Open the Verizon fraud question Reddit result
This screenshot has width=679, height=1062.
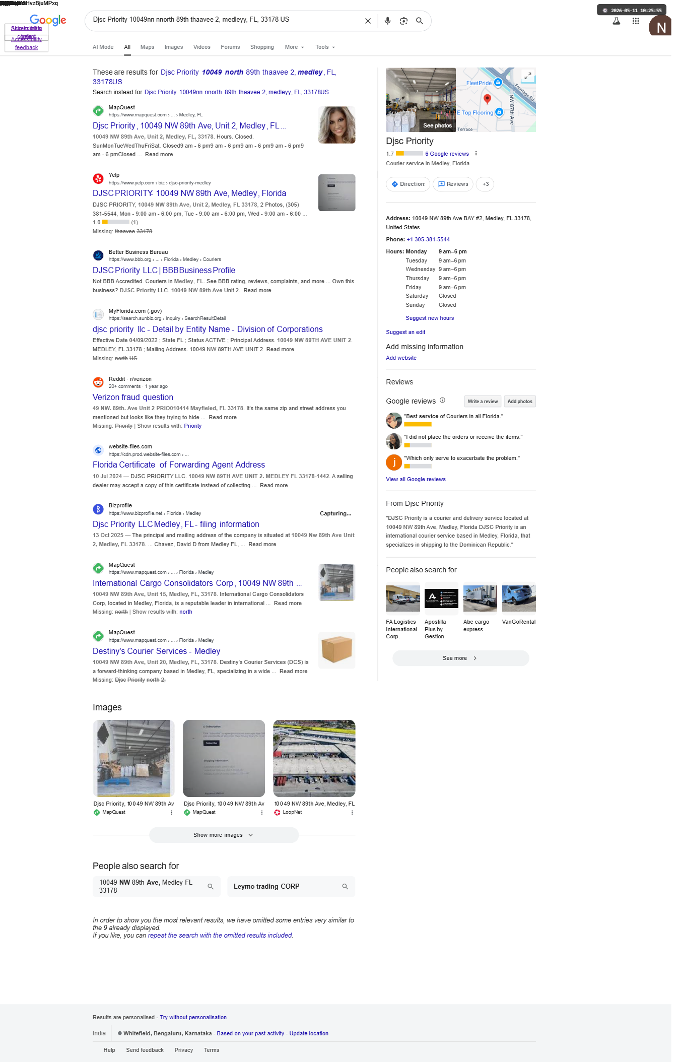[x=133, y=397]
